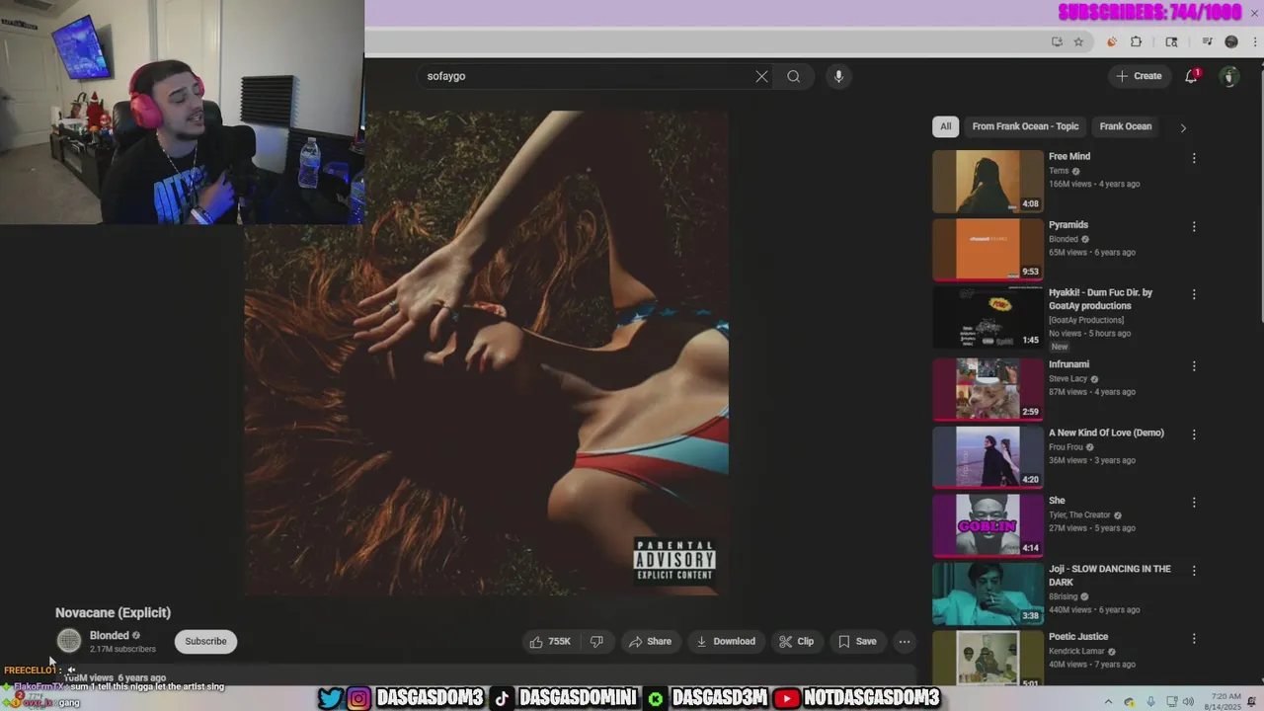Viewport: 1264px width, 711px height.
Task: Start voice search with microphone icon
Action: (x=838, y=76)
